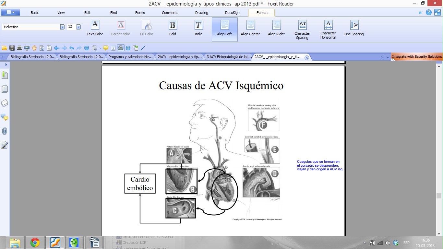Select the yellow Note comment tool

(x=106, y=48)
